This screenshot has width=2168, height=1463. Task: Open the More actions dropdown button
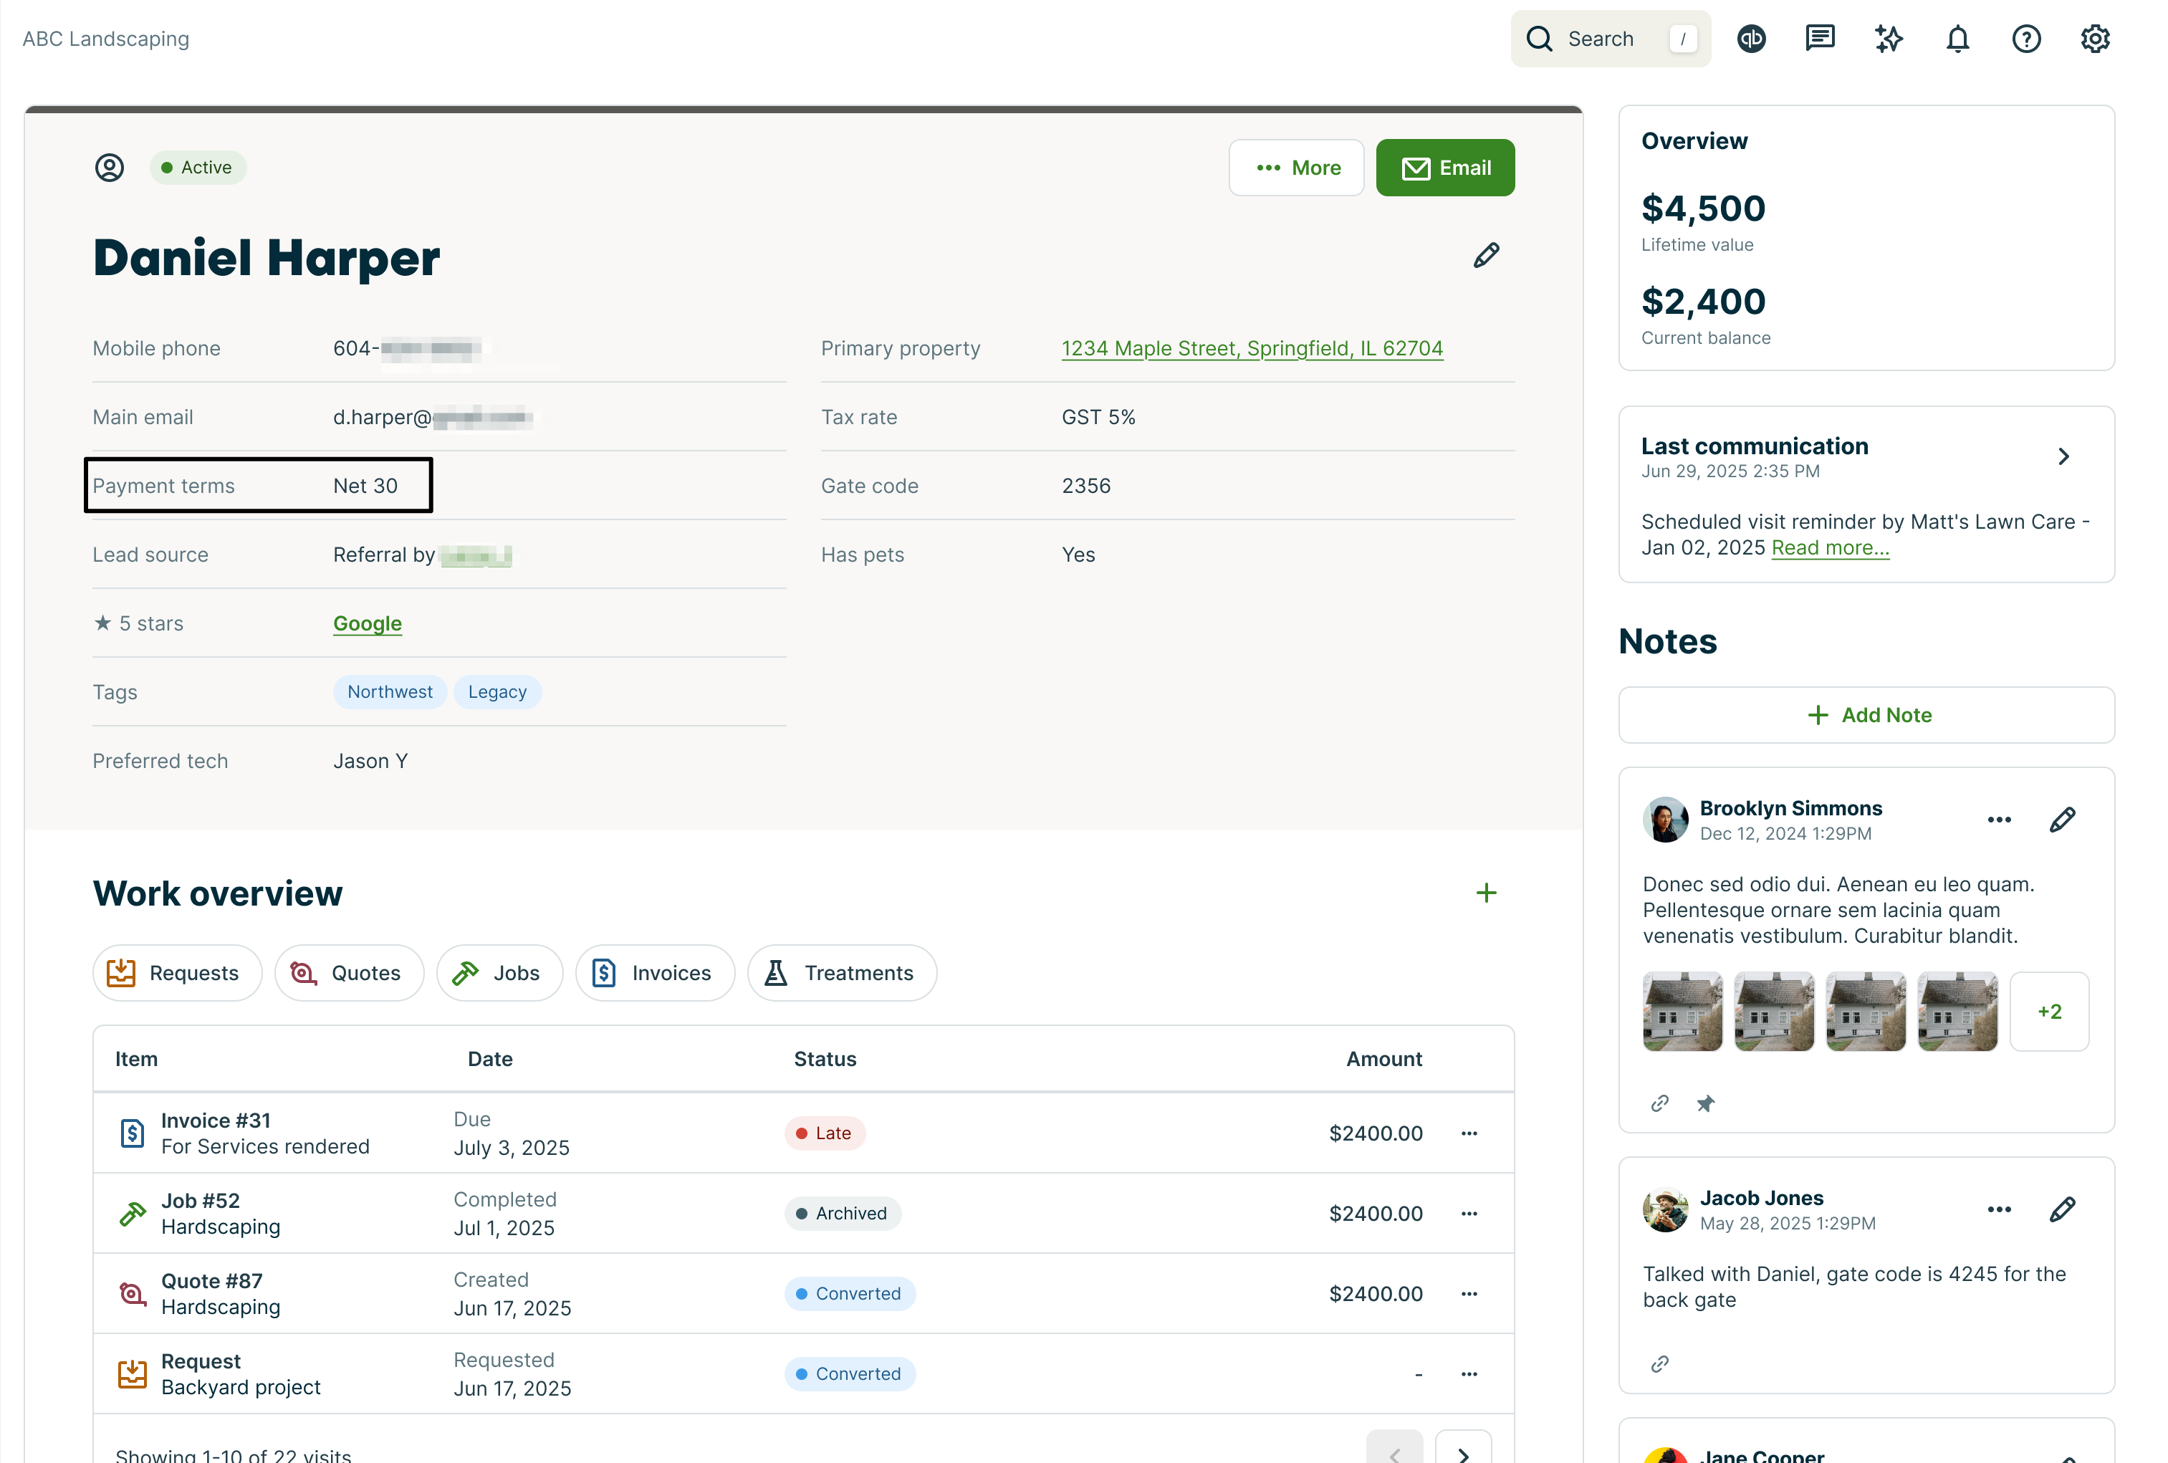coord(1296,168)
